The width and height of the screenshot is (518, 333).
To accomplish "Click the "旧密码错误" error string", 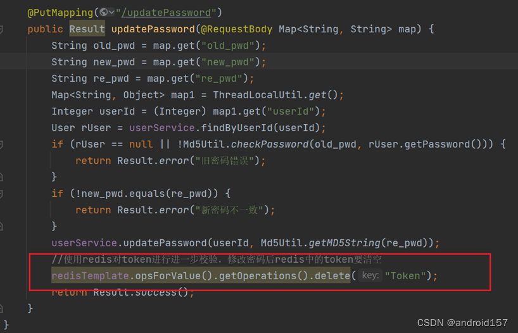I will tap(225, 161).
